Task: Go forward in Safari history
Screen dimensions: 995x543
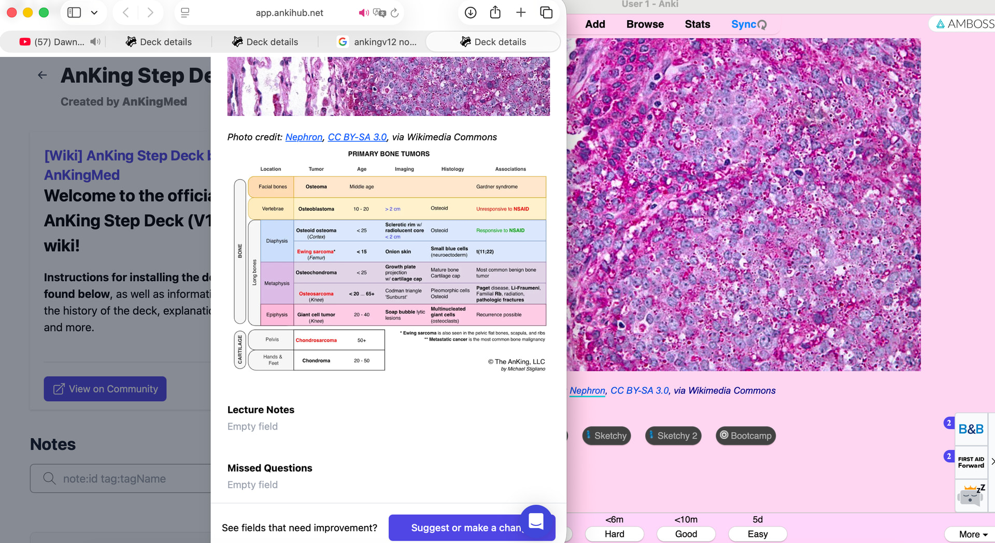Action: coord(150,12)
